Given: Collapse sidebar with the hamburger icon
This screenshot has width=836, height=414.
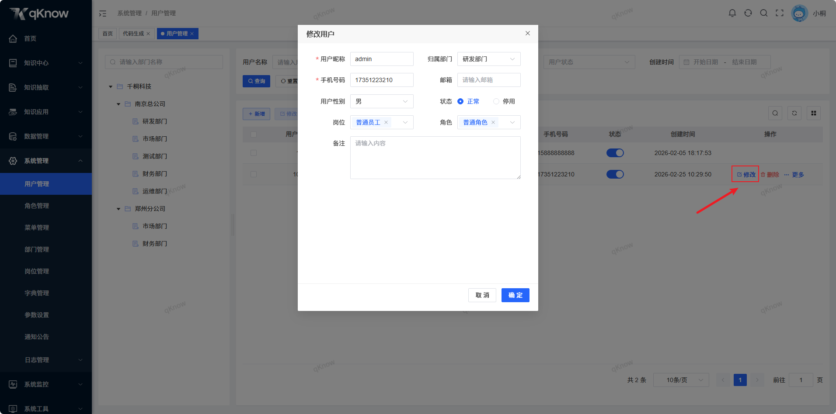Looking at the screenshot, I should coord(103,14).
